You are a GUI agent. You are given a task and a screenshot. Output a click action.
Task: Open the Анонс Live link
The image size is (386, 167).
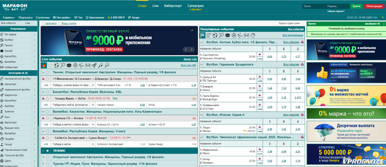190,59
